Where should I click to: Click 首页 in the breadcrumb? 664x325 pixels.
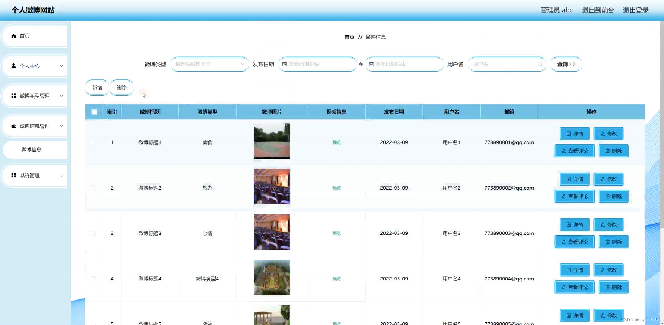tap(349, 37)
